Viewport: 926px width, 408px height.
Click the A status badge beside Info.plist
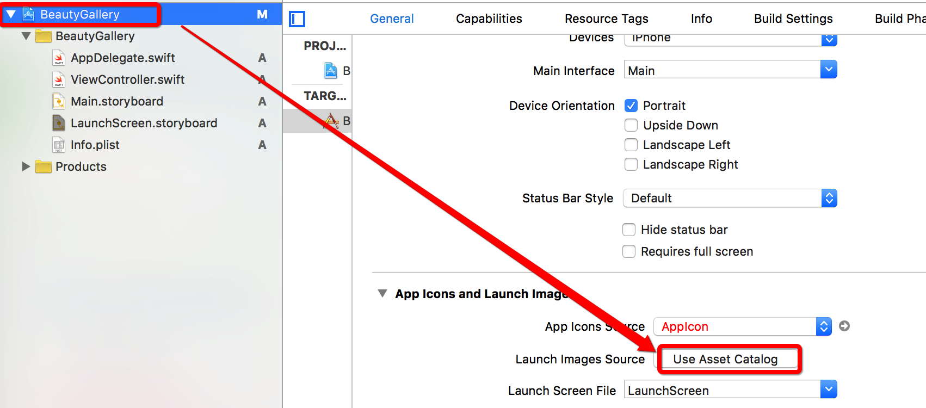click(x=262, y=145)
